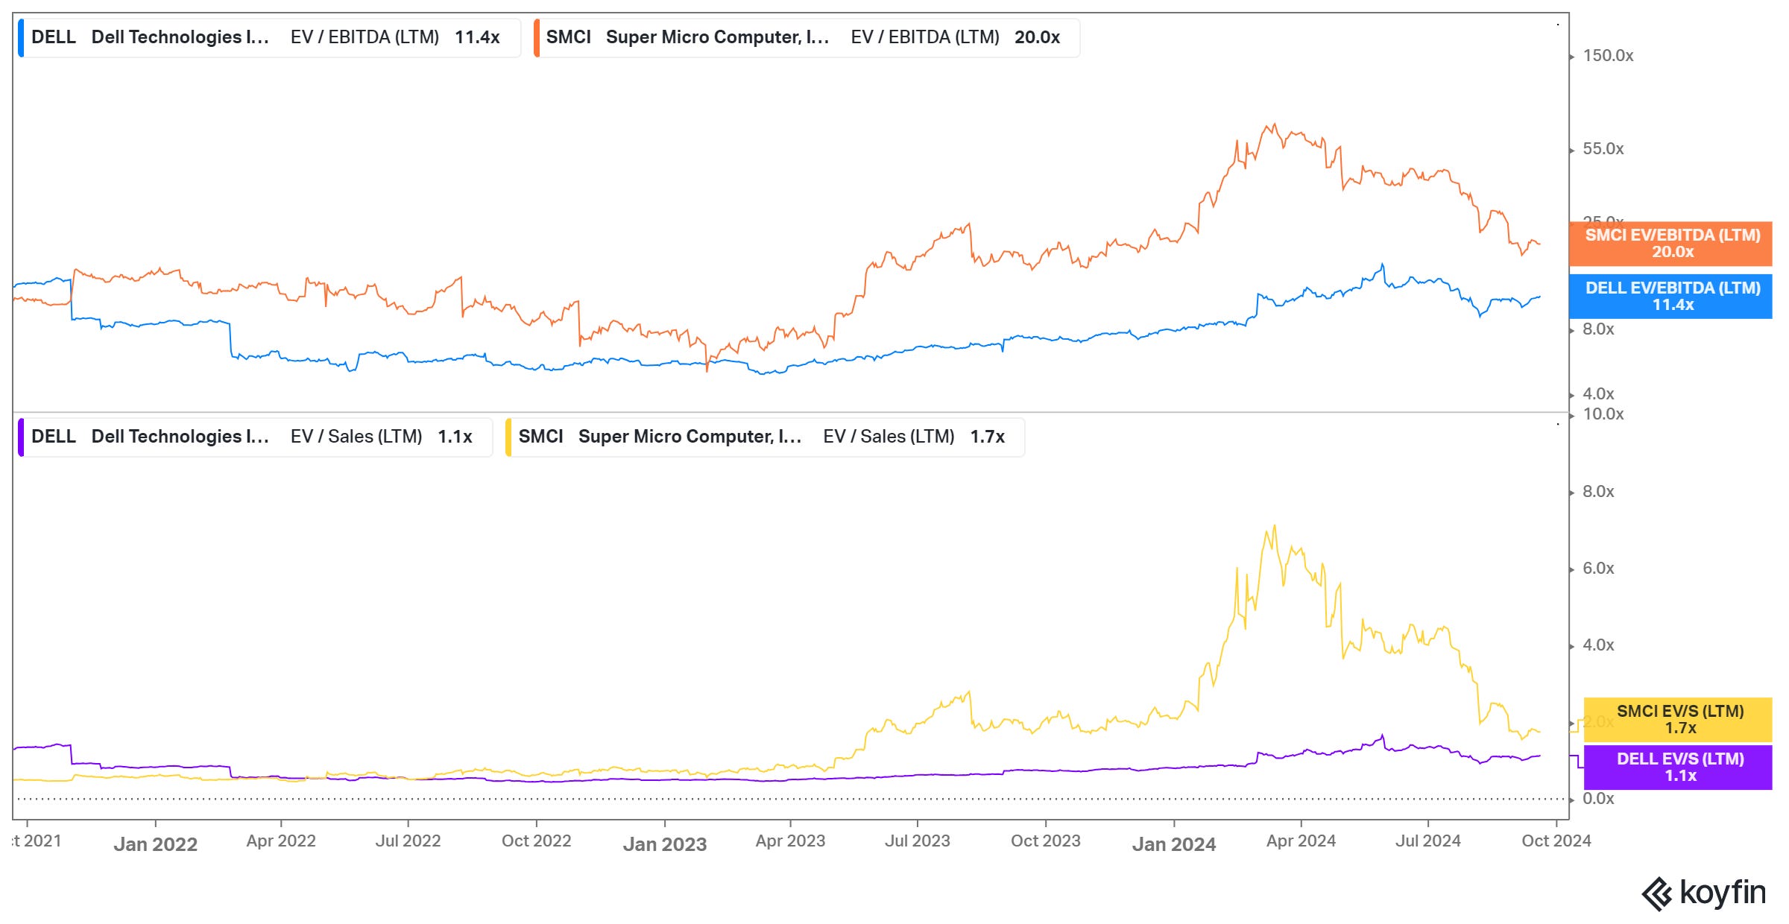1789x924 pixels.
Task: Click the 1.7x value in the SMCI EV / Sales legend
Action: 987,437
